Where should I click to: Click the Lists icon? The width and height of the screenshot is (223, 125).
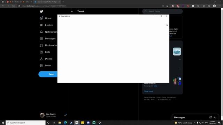point(41,52)
